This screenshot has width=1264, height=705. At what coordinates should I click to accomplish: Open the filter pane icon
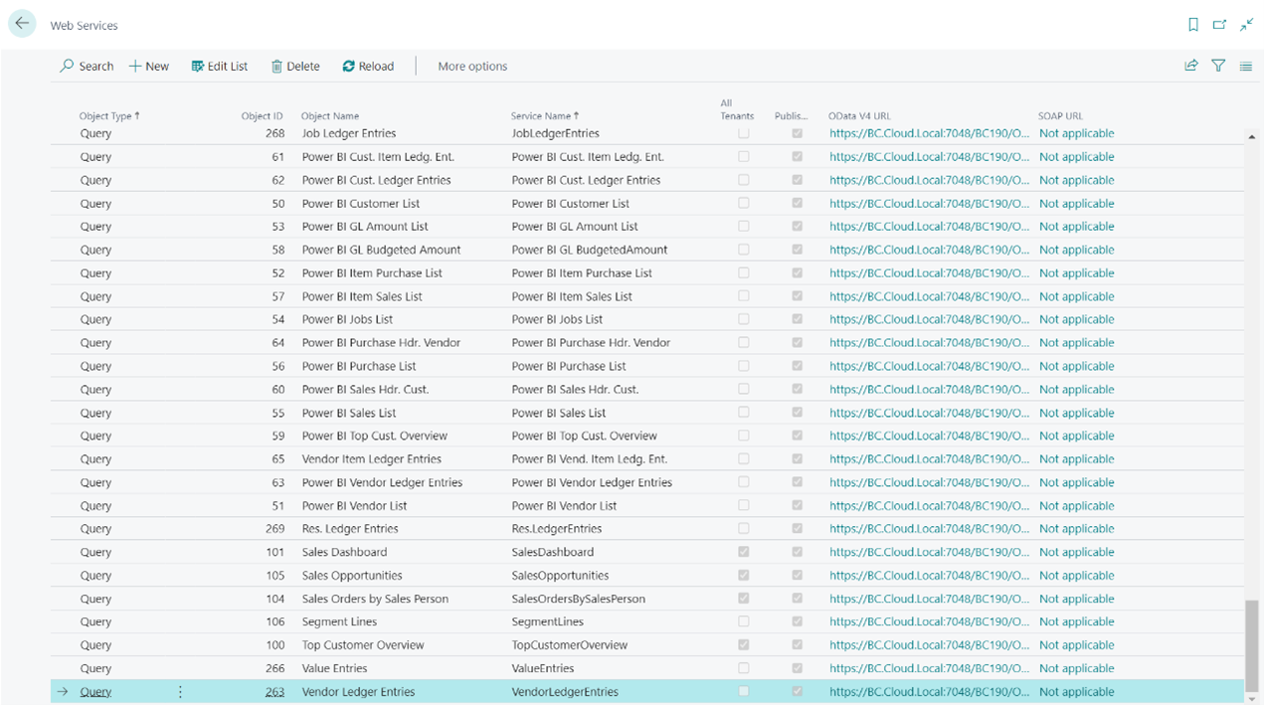(x=1218, y=66)
